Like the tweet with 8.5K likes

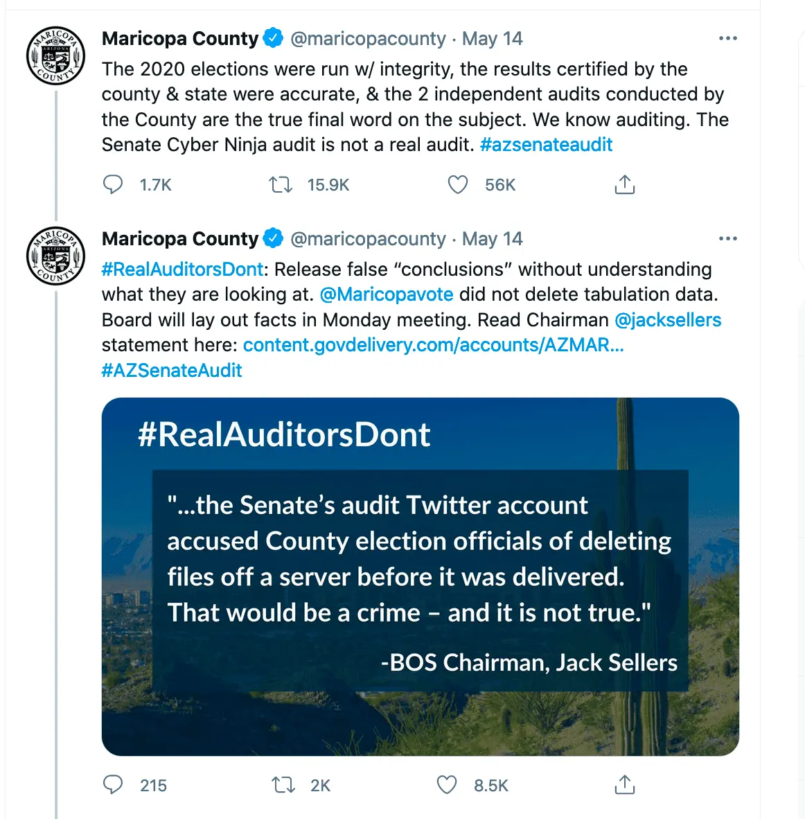click(x=447, y=785)
